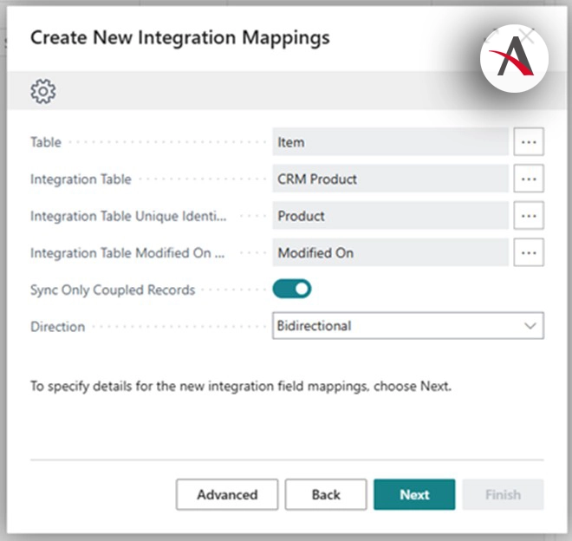Click the gear settings icon

[x=42, y=90]
